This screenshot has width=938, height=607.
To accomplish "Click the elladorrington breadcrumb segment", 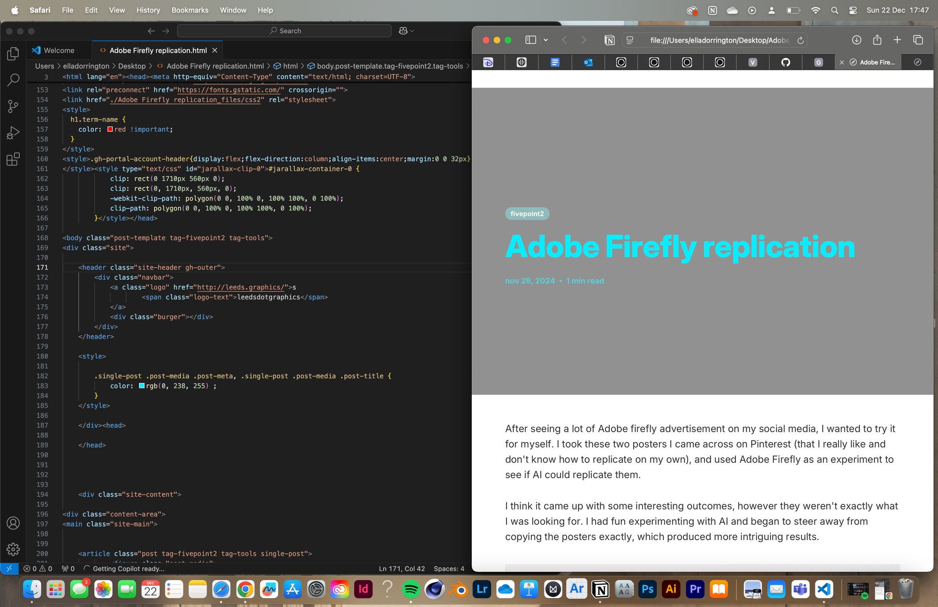I will 86,66.
